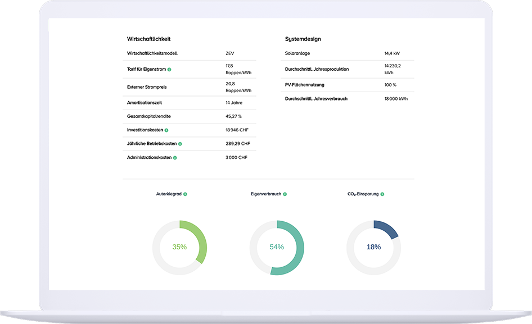Open info icon beside CO₂-Einsparung
532x324 pixels.
[x=382, y=194]
